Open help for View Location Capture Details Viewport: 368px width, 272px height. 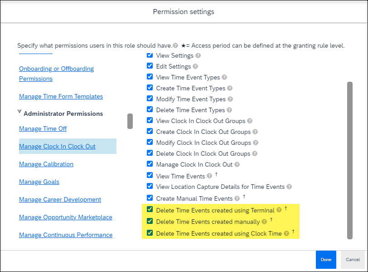289,187
